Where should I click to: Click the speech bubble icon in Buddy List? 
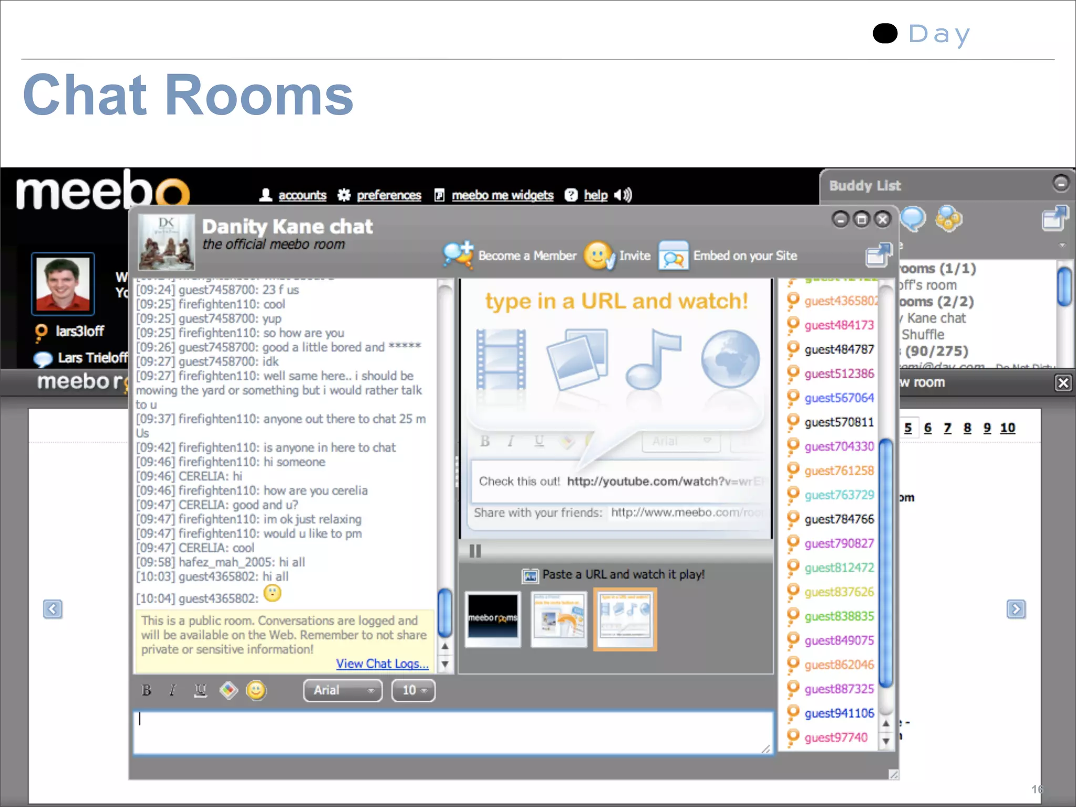point(913,218)
